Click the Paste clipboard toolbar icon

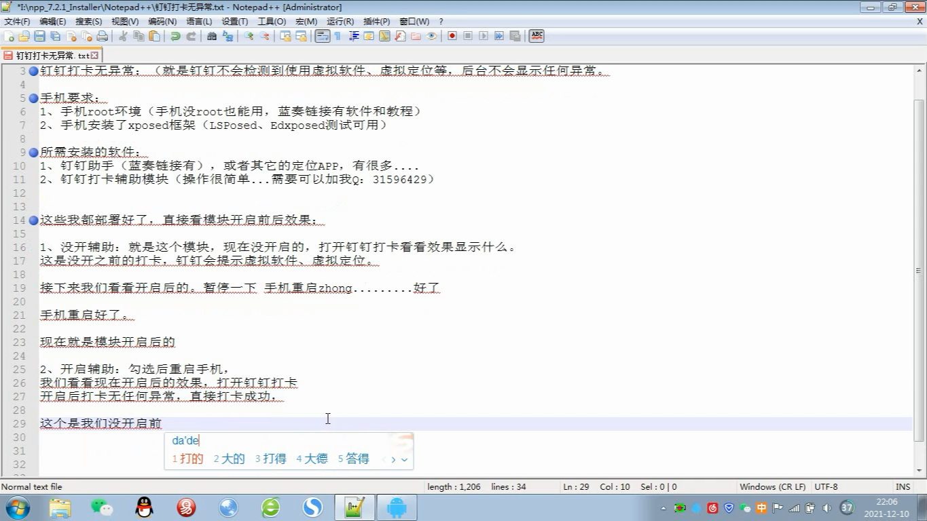pos(154,36)
